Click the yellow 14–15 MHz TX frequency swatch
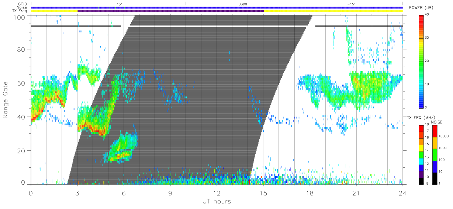This screenshot has width=453, height=209. (421, 148)
